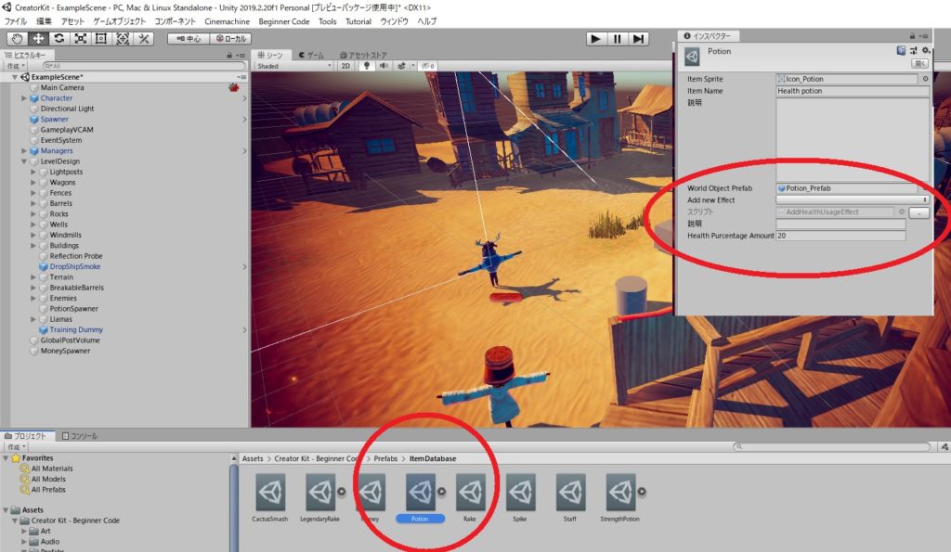Expand the Character object in Hierarchy
Image resolution: width=951 pixels, height=552 pixels.
click(24, 98)
